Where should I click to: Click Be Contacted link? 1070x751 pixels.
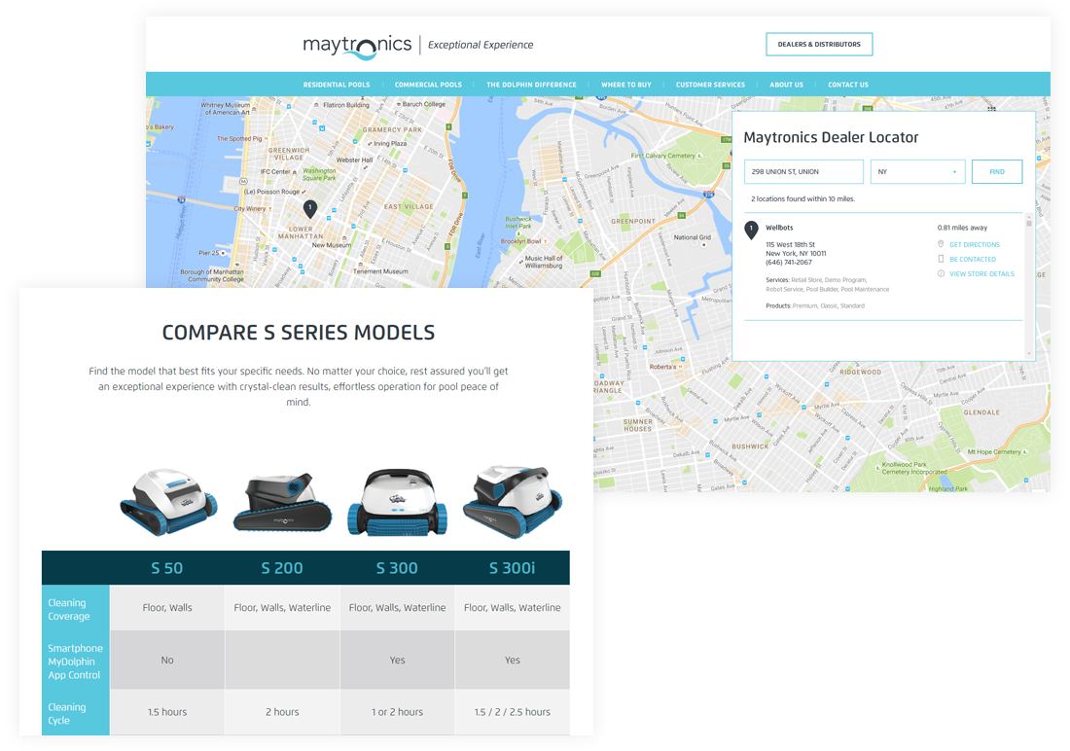[x=973, y=260]
